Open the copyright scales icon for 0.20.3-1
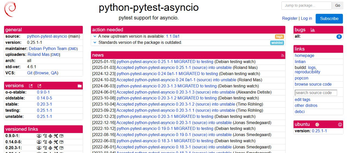Viewport: 347px width, 153px height. 50,148
